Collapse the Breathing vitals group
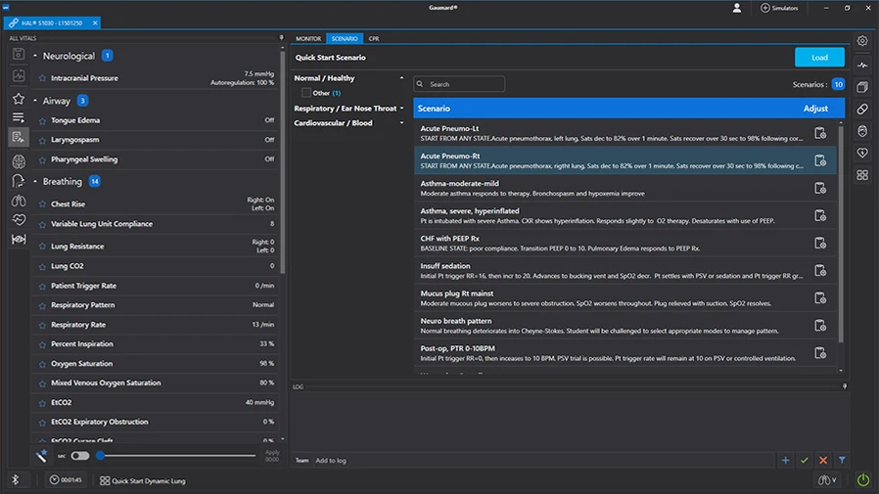Image resolution: width=879 pixels, height=494 pixels. 35,182
